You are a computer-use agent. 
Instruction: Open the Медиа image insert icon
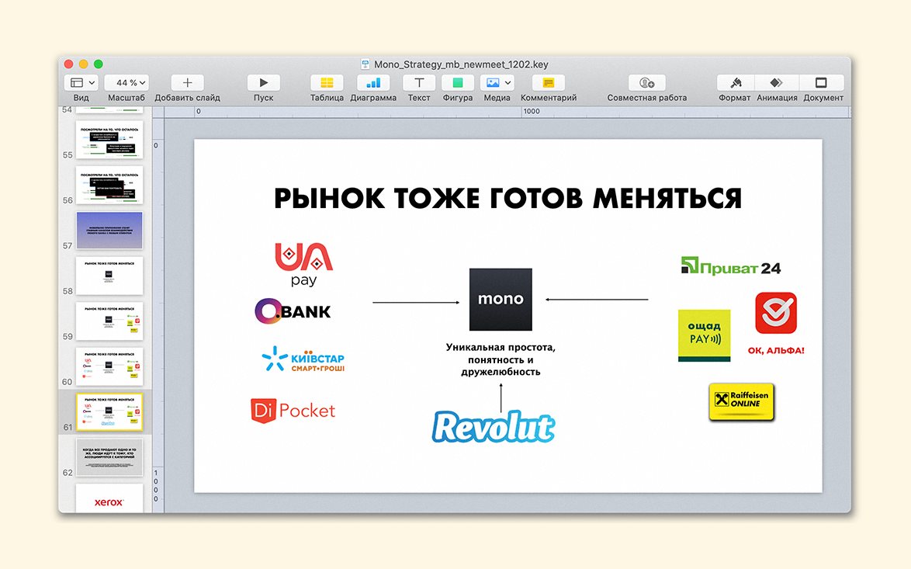[493, 82]
